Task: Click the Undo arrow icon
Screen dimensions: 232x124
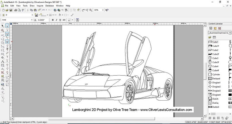Action: click(43, 10)
